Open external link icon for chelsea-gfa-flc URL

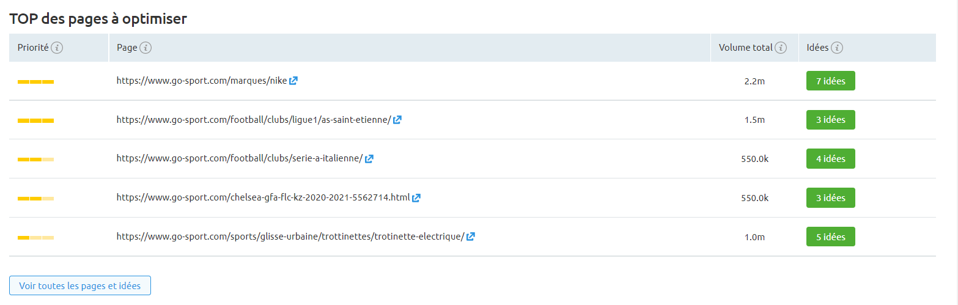pyautogui.click(x=416, y=198)
